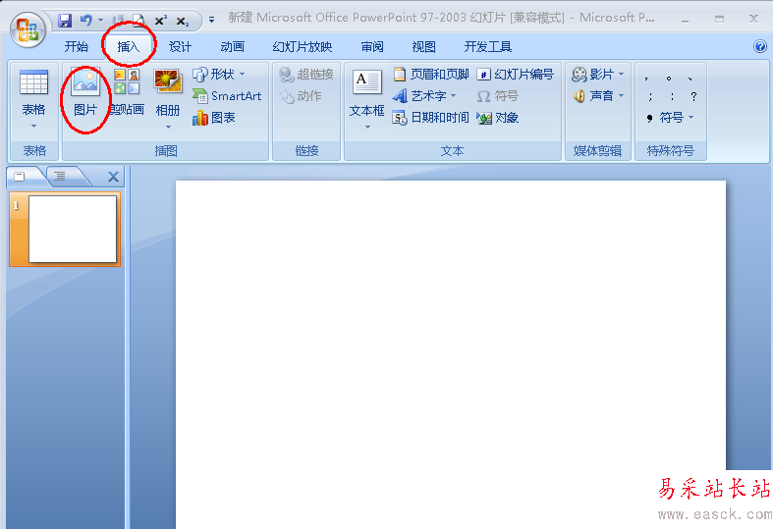Open the 设计 tab
The width and height of the screenshot is (773, 529).
tap(180, 47)
